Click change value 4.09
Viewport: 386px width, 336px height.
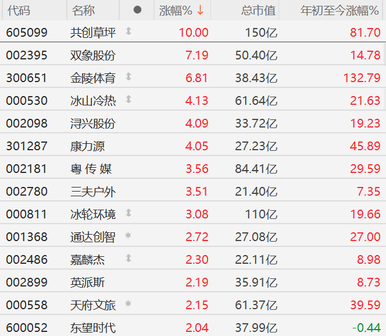pyautogui.click(x=196, y=123)
